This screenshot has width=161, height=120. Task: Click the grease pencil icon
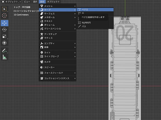(42, 29)
